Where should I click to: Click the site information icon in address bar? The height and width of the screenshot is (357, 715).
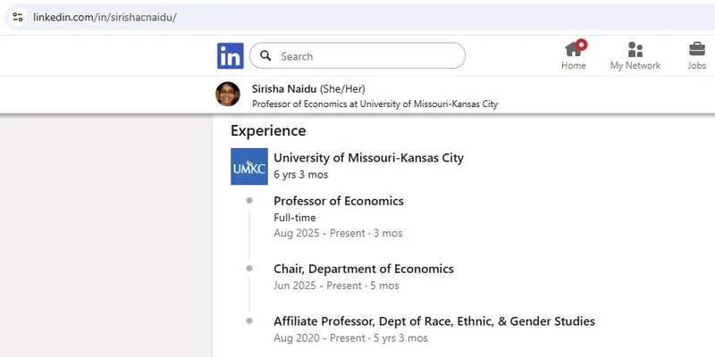tap(18, 17)
